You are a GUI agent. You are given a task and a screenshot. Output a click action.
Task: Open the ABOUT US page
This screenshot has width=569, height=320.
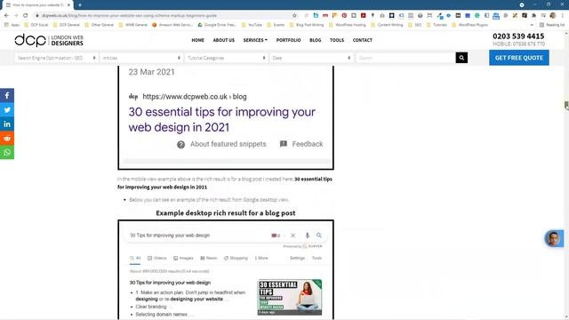tap(223, 40)
